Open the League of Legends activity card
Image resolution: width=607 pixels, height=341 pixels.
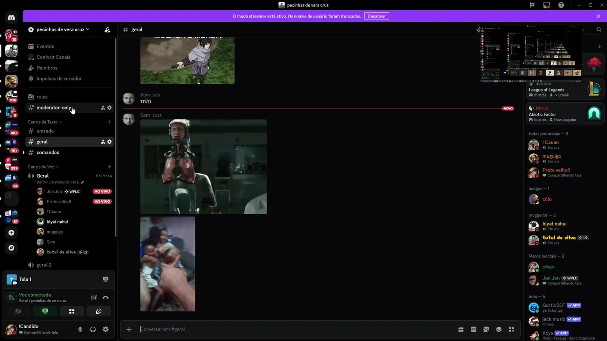pyautogui.click(x=565, y=89)
